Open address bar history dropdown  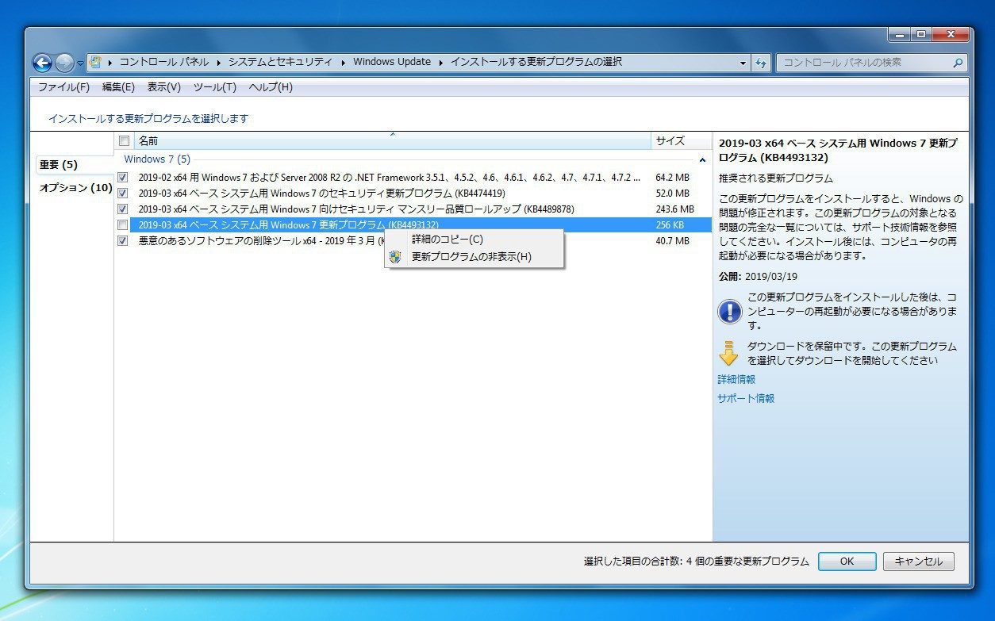pyautogui.click(x=743, y=63)
